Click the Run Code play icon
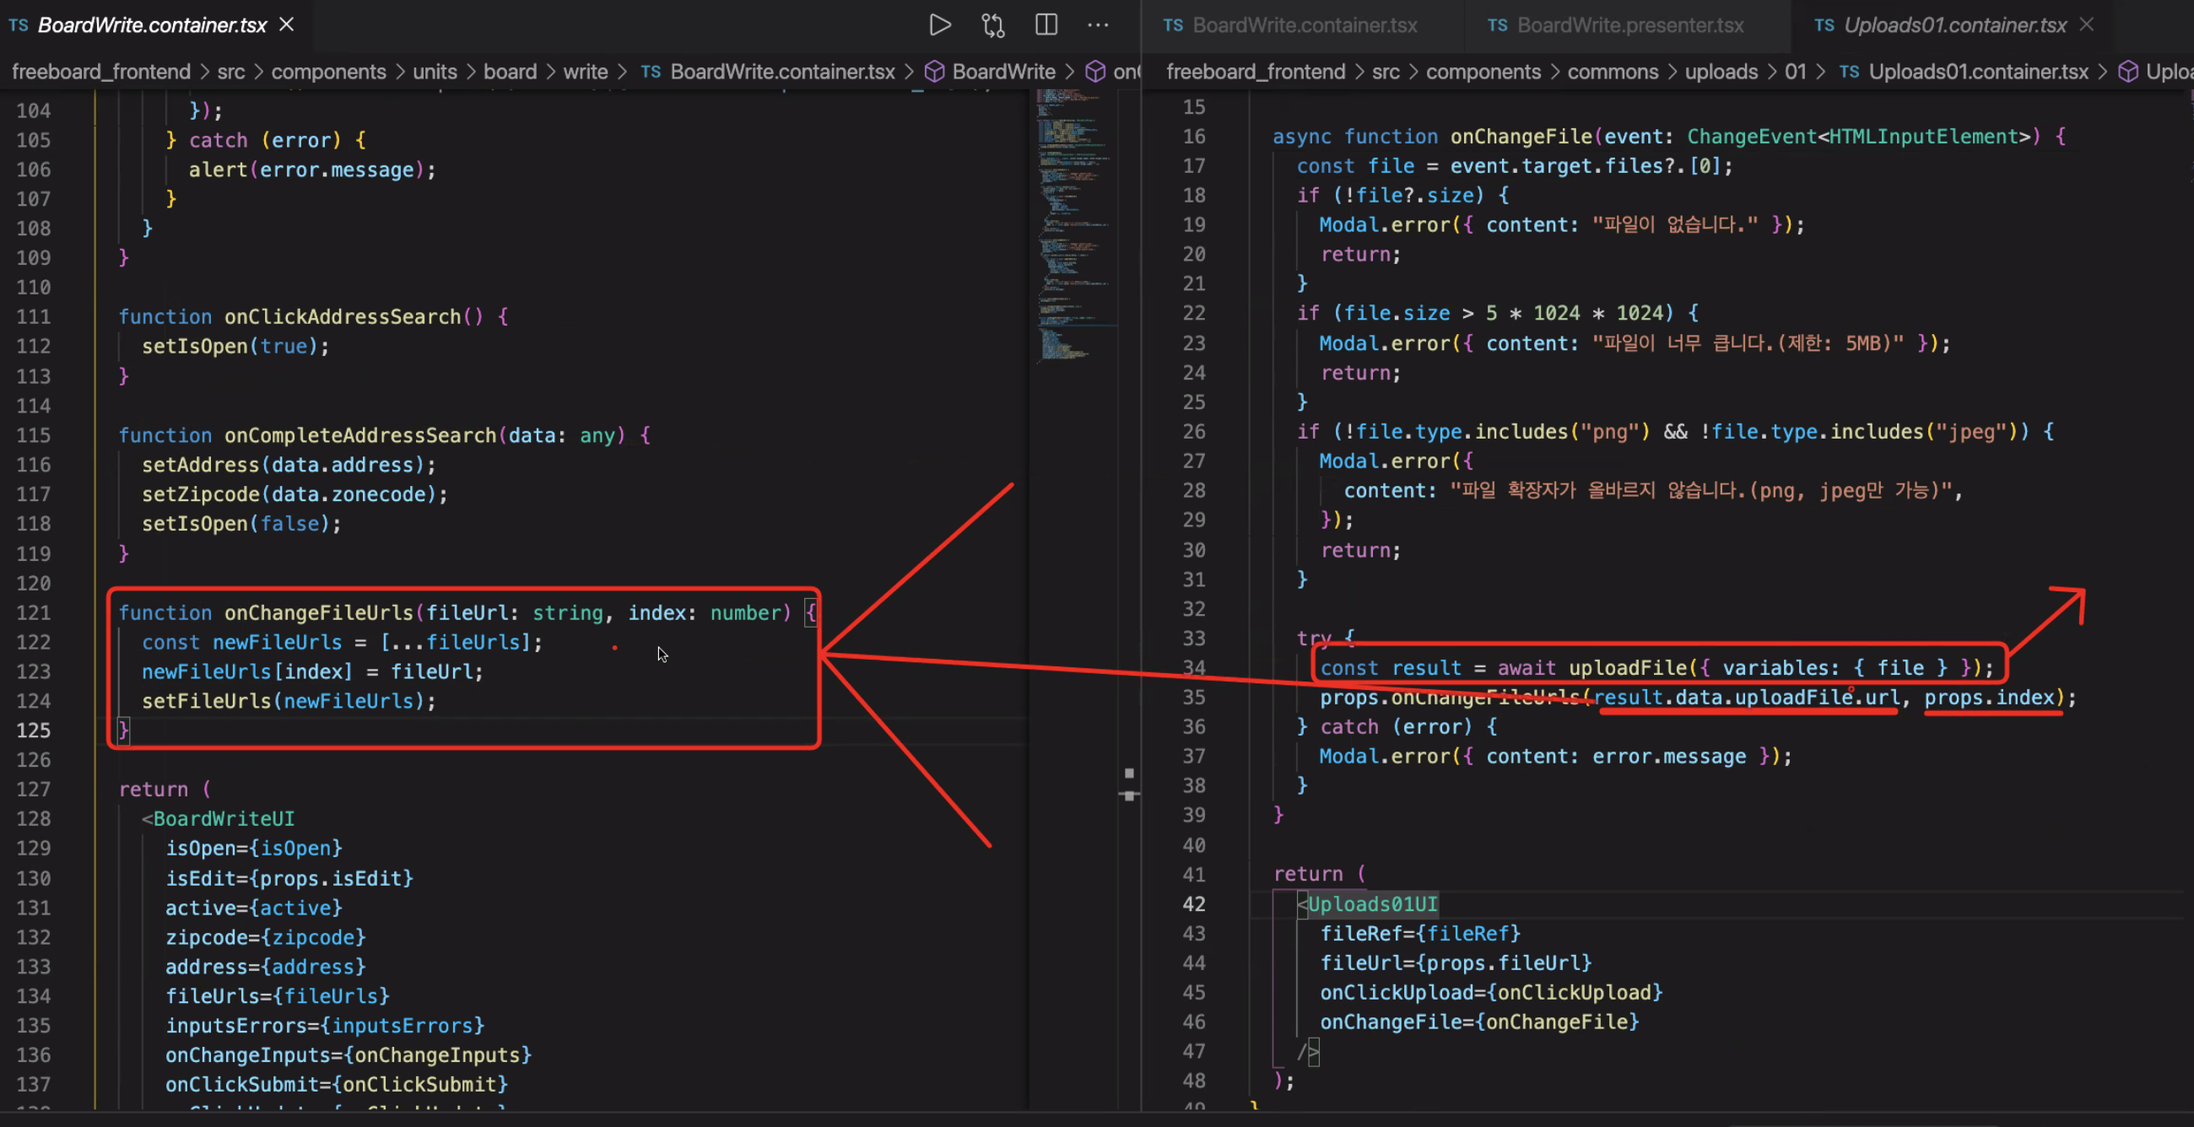The image size is (2194, 1127). (939, 24)
